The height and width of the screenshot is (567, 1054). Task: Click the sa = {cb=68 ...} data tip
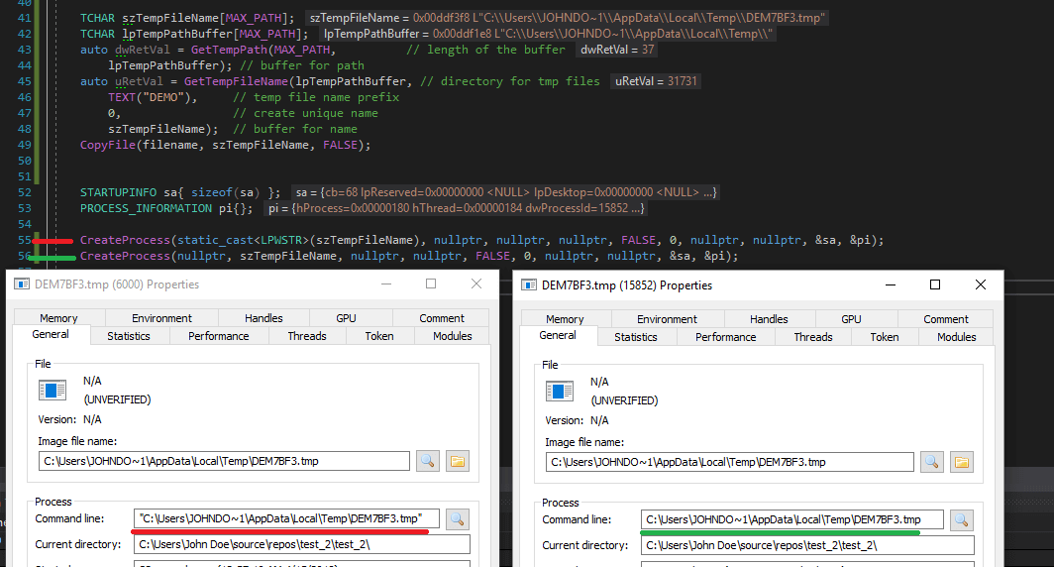tap(505, 192)
